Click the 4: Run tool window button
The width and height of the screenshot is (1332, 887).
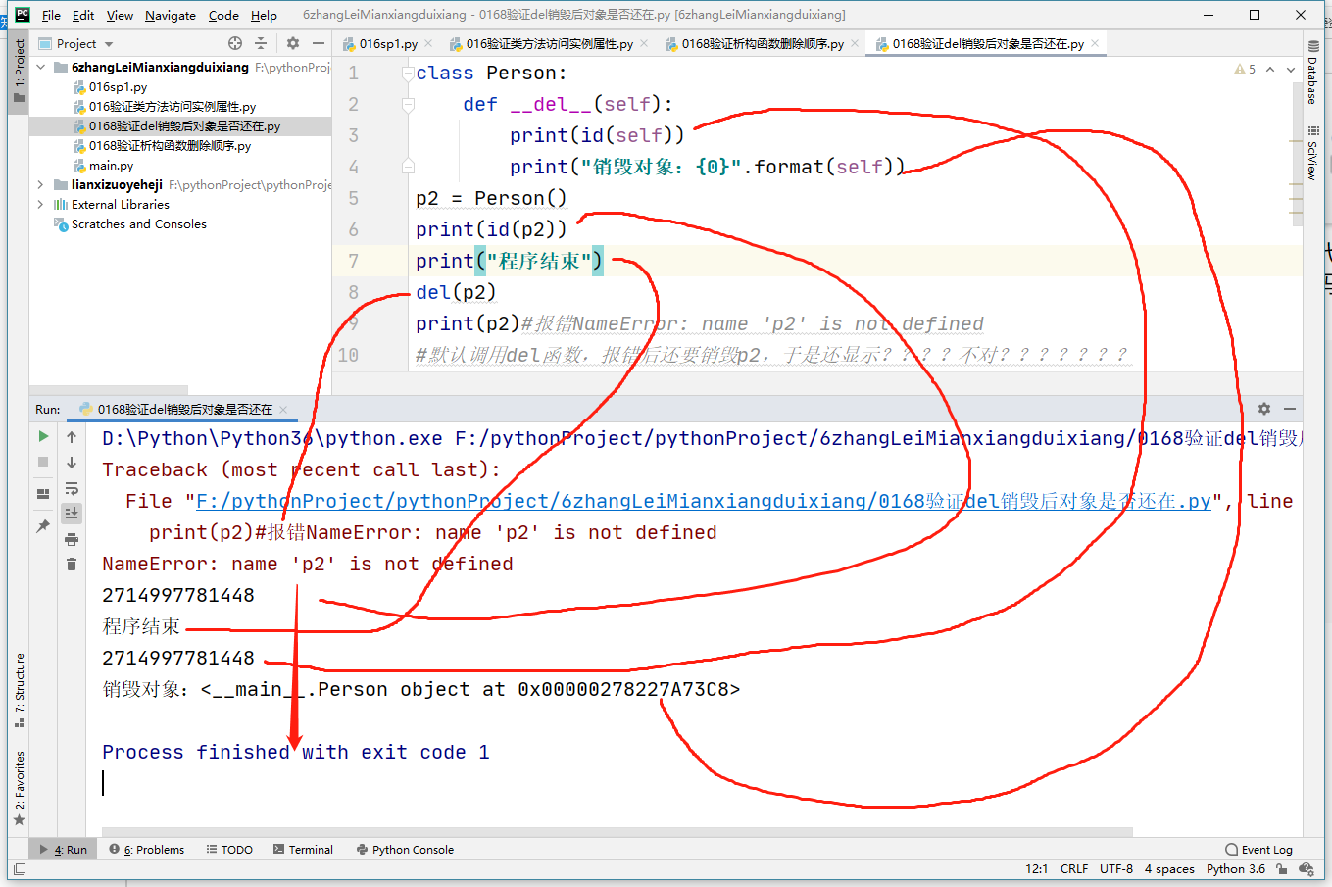click(64, 850)
